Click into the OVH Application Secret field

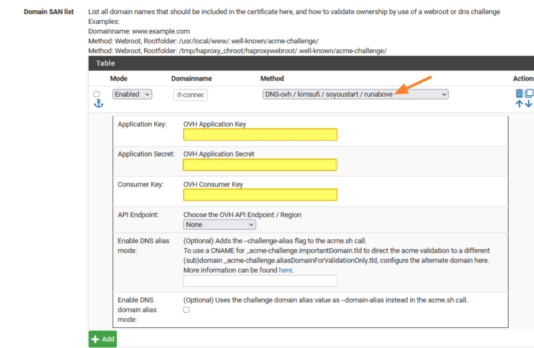pyautogui.click(x=260, y=165)
